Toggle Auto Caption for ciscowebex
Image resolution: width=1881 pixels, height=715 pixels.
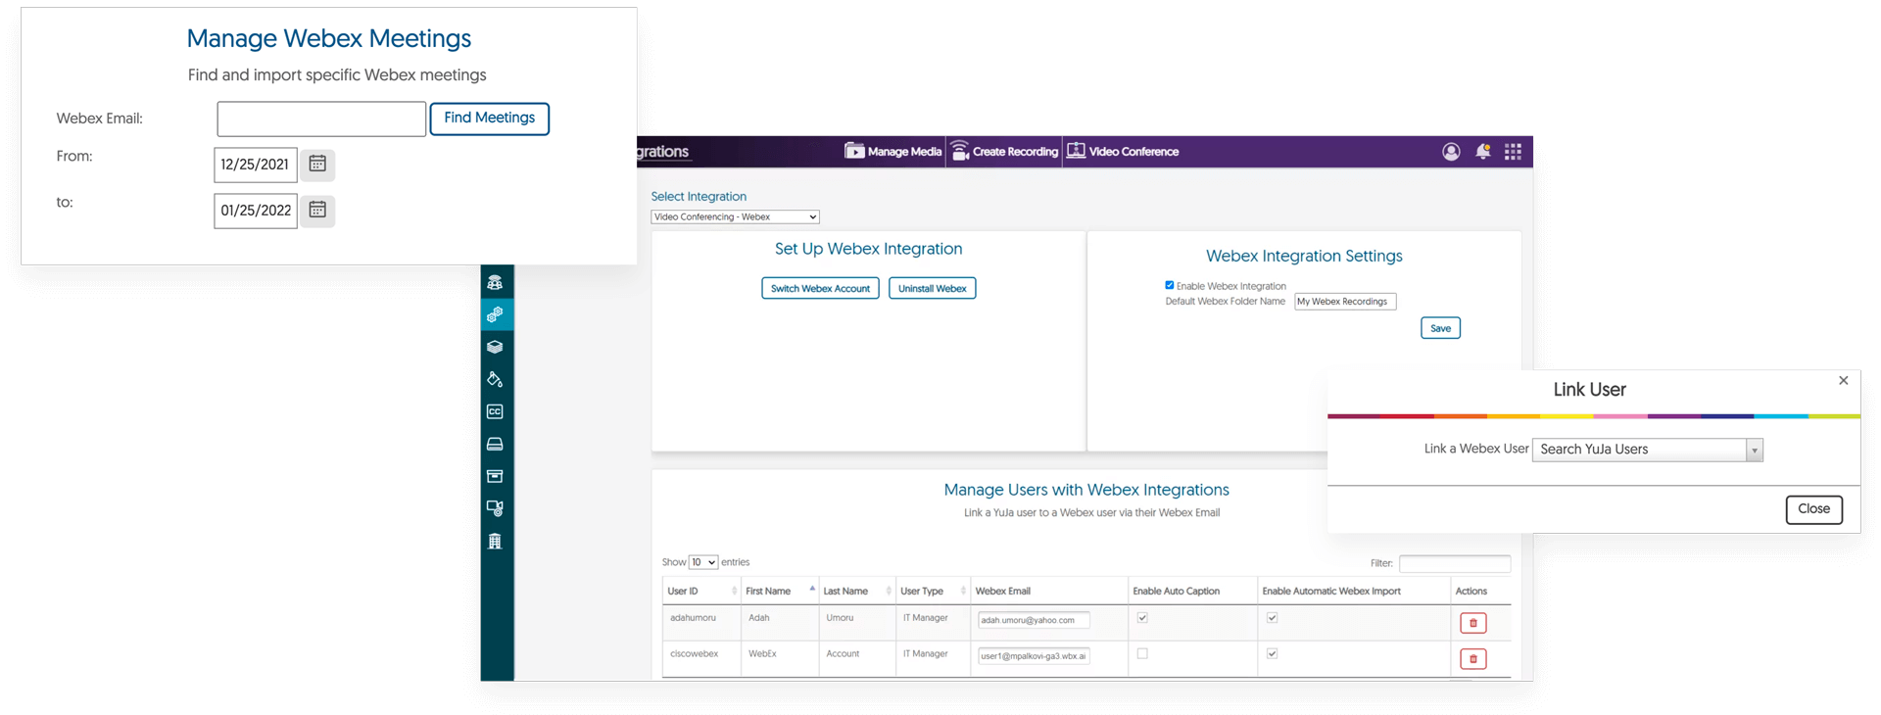click(1142, 653)
